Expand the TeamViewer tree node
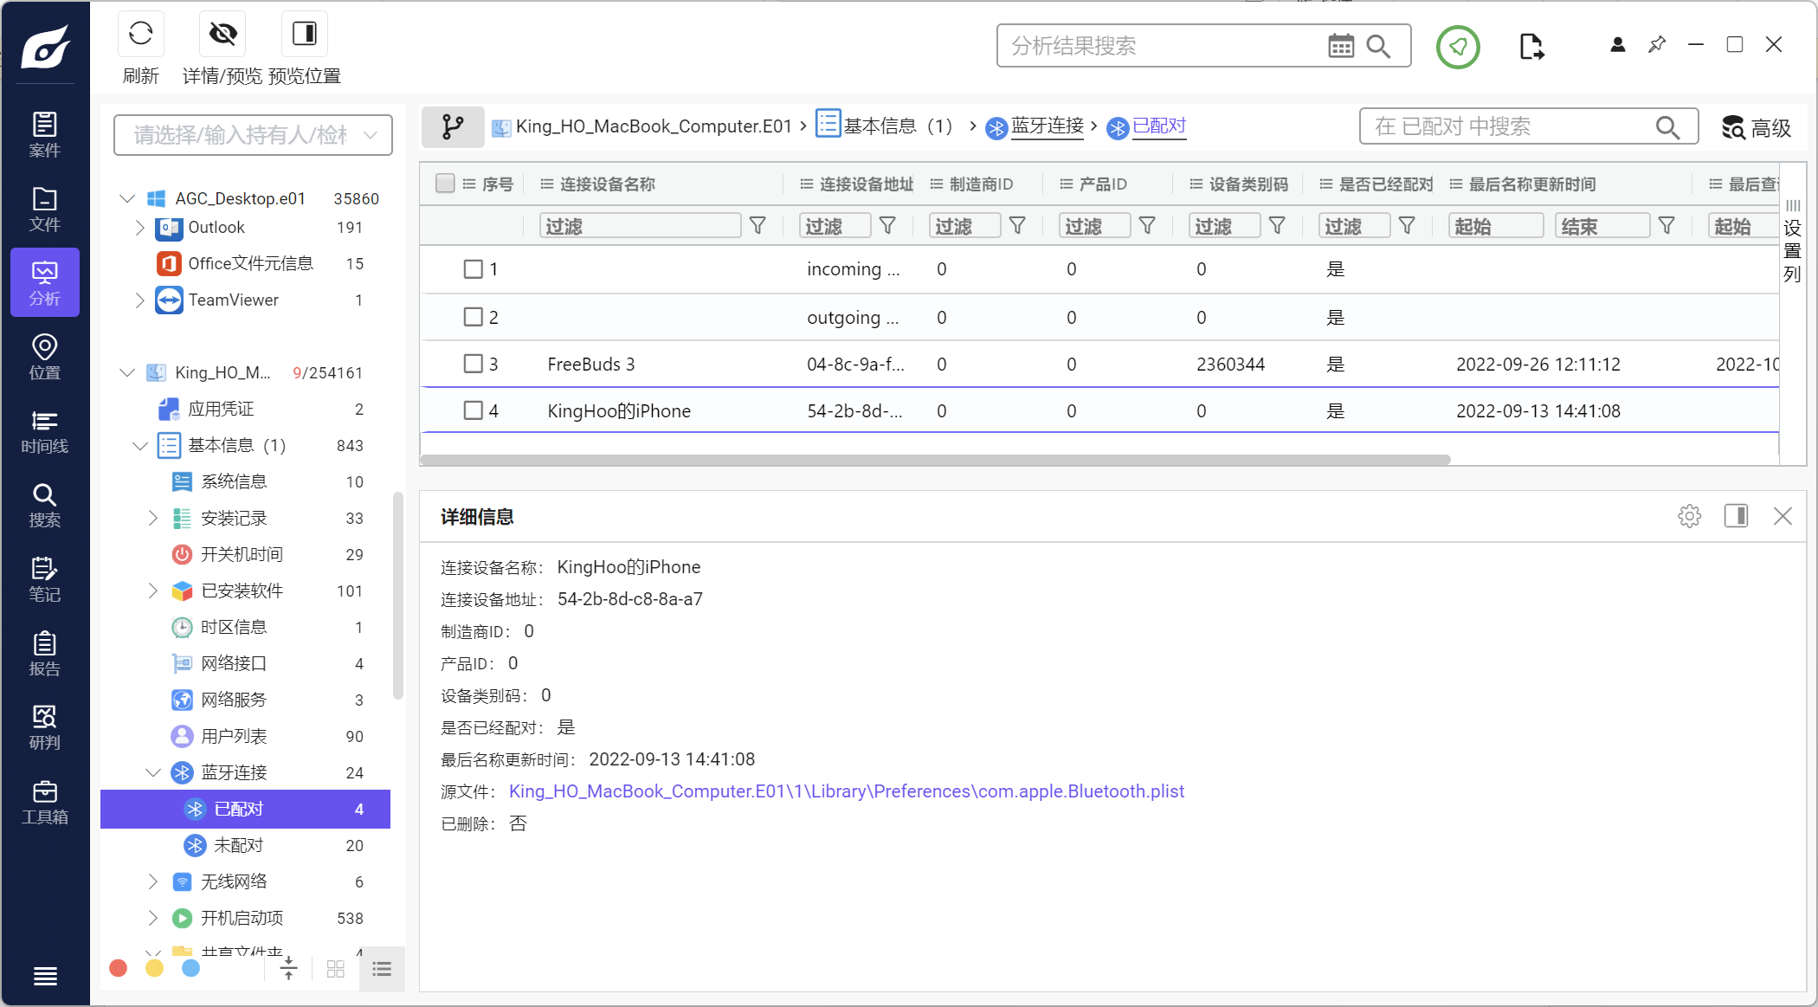Screen dimensions: 1818x1007 [x=139, y=300]
